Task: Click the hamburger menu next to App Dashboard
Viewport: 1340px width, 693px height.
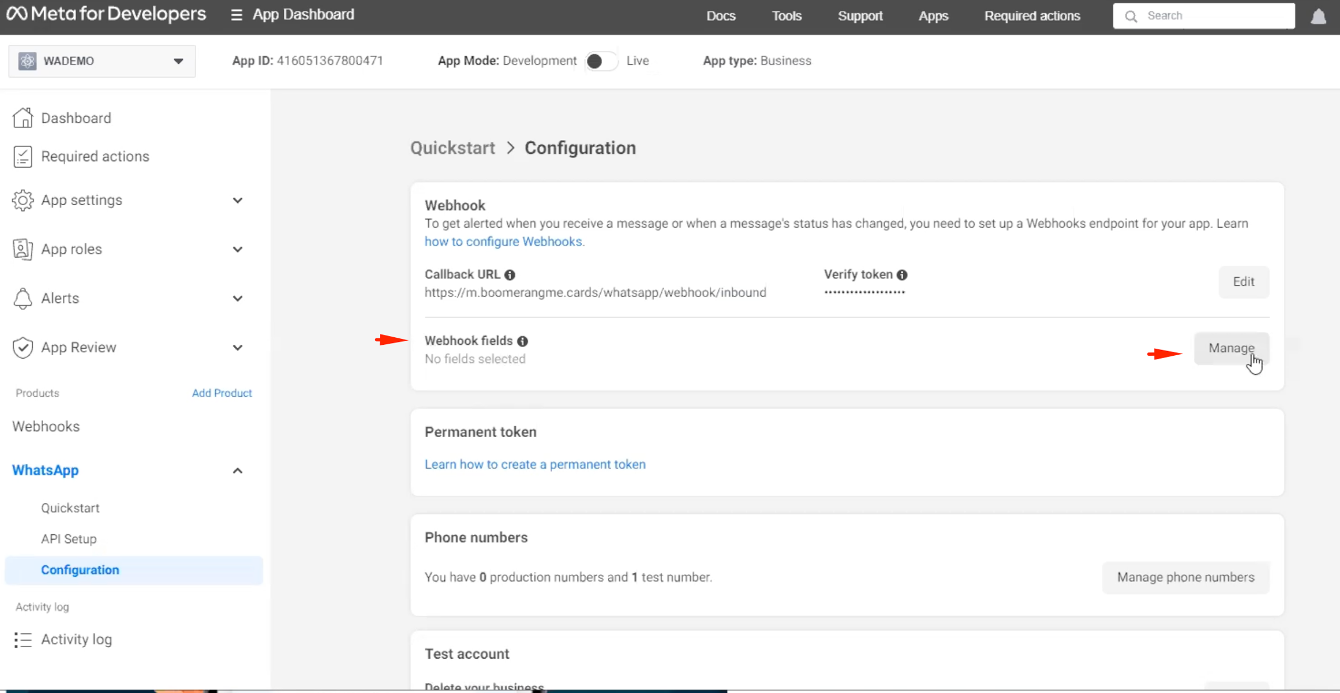Action: pos(236,15)
